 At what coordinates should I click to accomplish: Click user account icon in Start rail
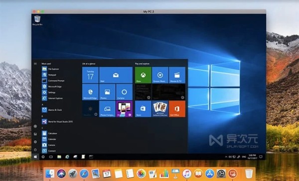pos(35,126)
